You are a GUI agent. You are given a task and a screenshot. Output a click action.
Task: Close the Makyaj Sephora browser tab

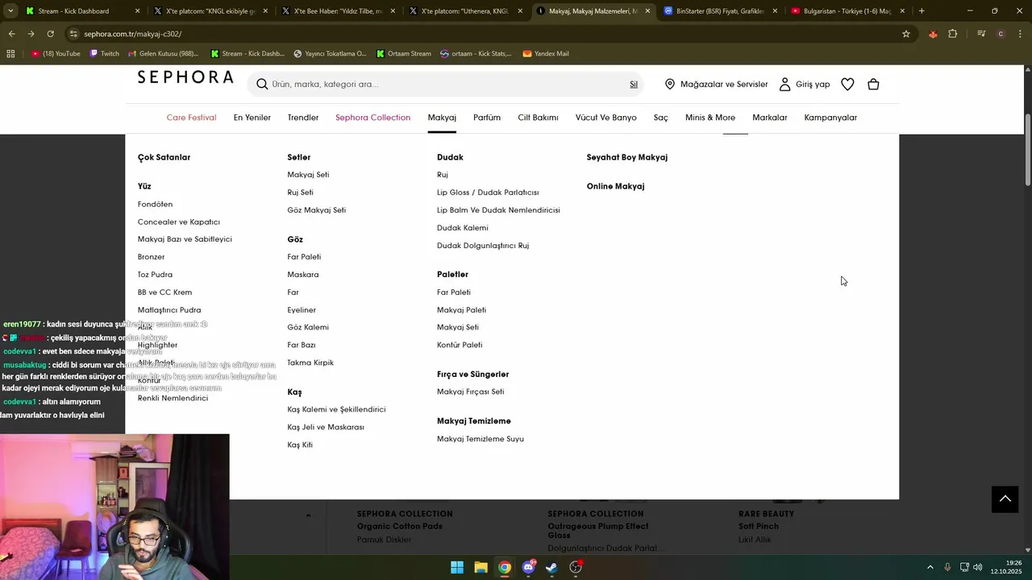(647, 11)
